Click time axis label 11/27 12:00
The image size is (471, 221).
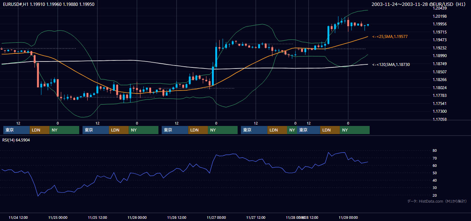point(256,217)
